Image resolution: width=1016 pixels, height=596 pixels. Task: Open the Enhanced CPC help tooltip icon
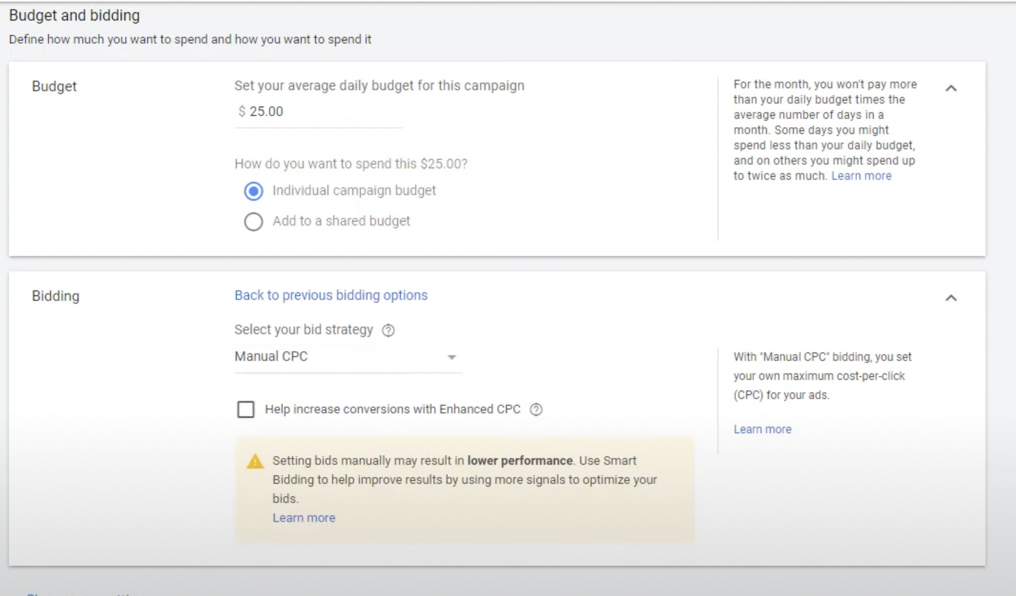[x=536, y=410]
